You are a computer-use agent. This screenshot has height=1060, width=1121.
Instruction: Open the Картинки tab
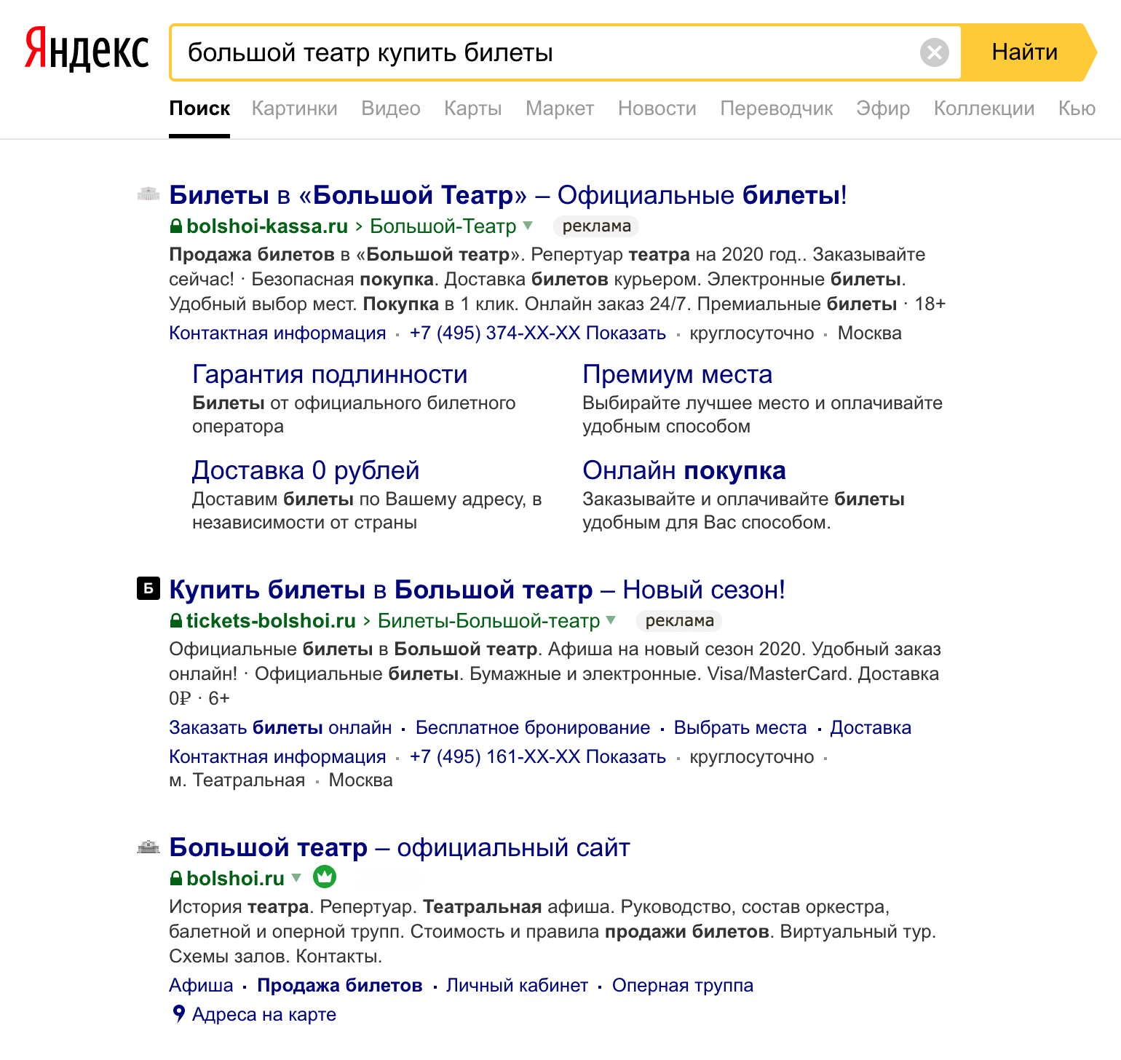pyautogui.click(x=295, y=108)
